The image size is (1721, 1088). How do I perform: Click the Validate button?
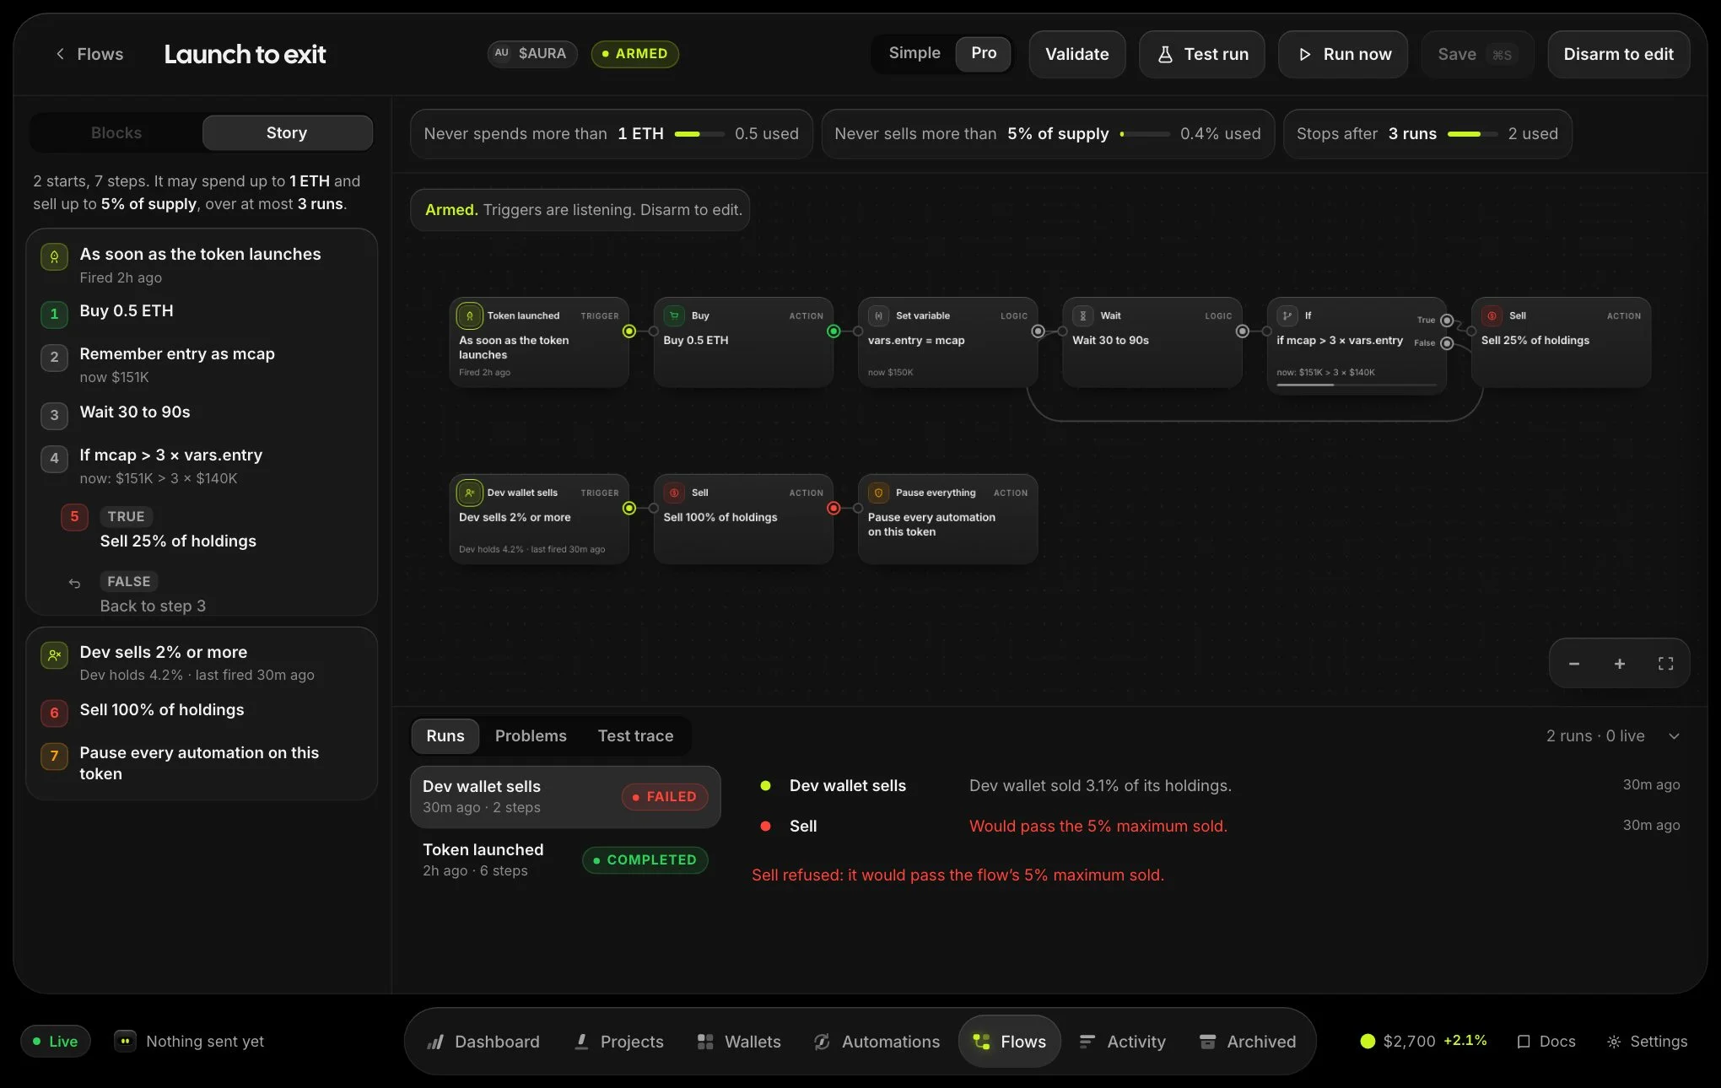(1077, 54)
